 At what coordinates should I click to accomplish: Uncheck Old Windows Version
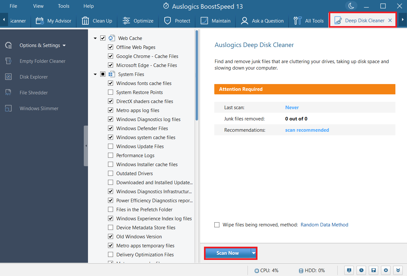(111, 236)
